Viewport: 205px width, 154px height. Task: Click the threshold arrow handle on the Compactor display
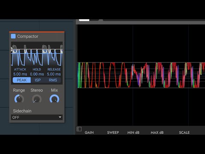pos(12,49)
